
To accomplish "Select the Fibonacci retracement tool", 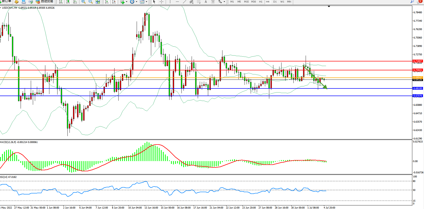I will [x=199, y=2].
